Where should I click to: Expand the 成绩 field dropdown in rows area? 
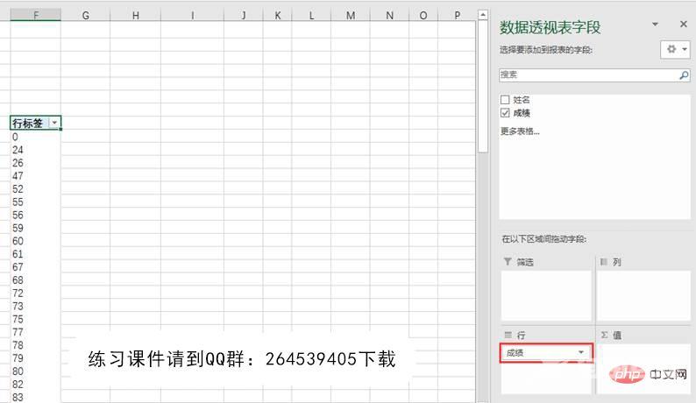pos(580,352)
